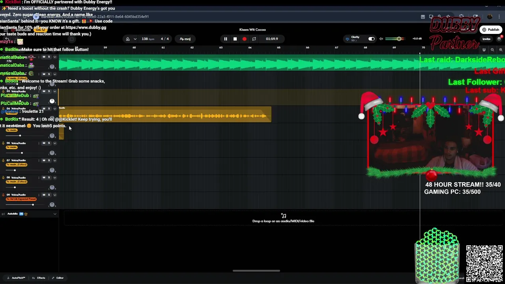Expand track 06 chevron
The width and height of the screenshot is (505, 284).
[55, 143]
